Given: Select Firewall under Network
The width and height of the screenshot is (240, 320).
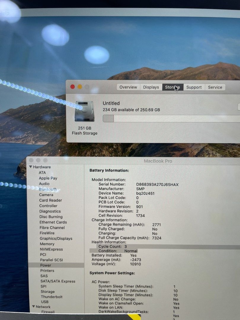Looking at the screenshot, I should click(x=48, y=312).
